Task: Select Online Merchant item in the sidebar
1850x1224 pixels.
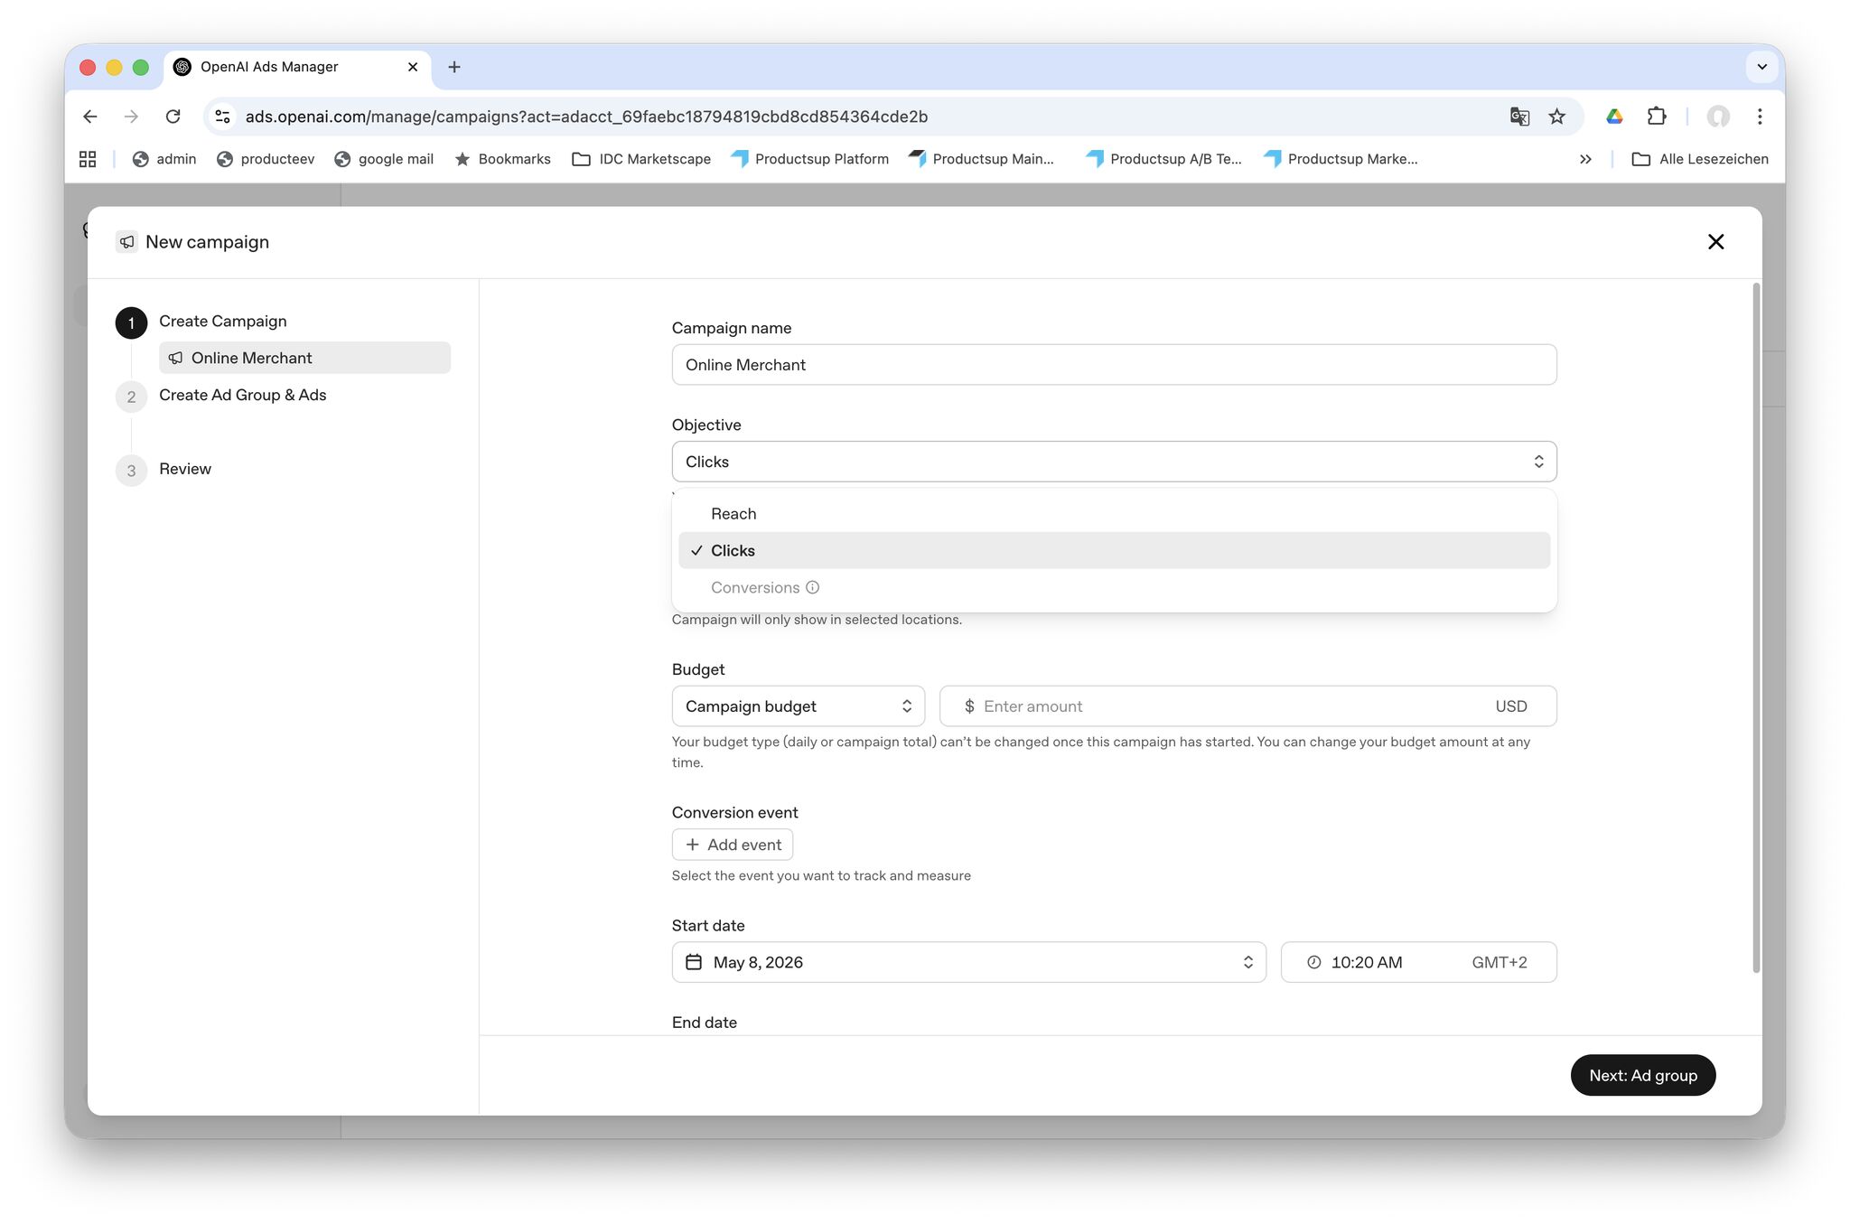Action: pyautogui.click(x=304, y=358)
